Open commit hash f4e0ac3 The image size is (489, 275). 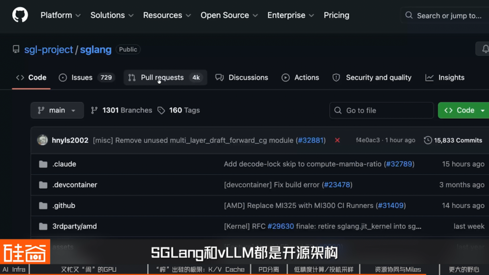click(368, 140)
